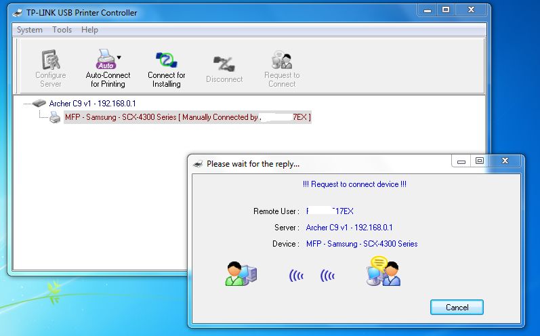This screenshot has height=336, width=540.
Task: Click the 'Server :' label in dialog
Action: (287, 228)
